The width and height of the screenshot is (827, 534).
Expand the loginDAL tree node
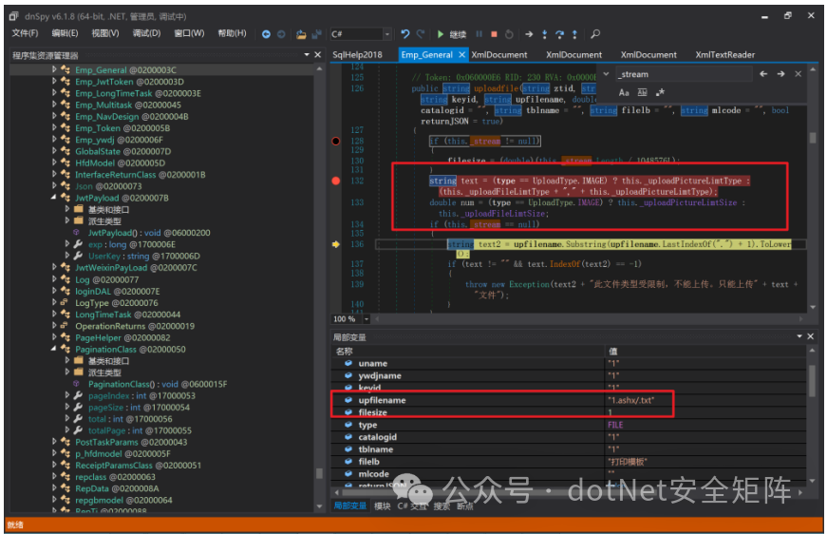tap(54, 291)
